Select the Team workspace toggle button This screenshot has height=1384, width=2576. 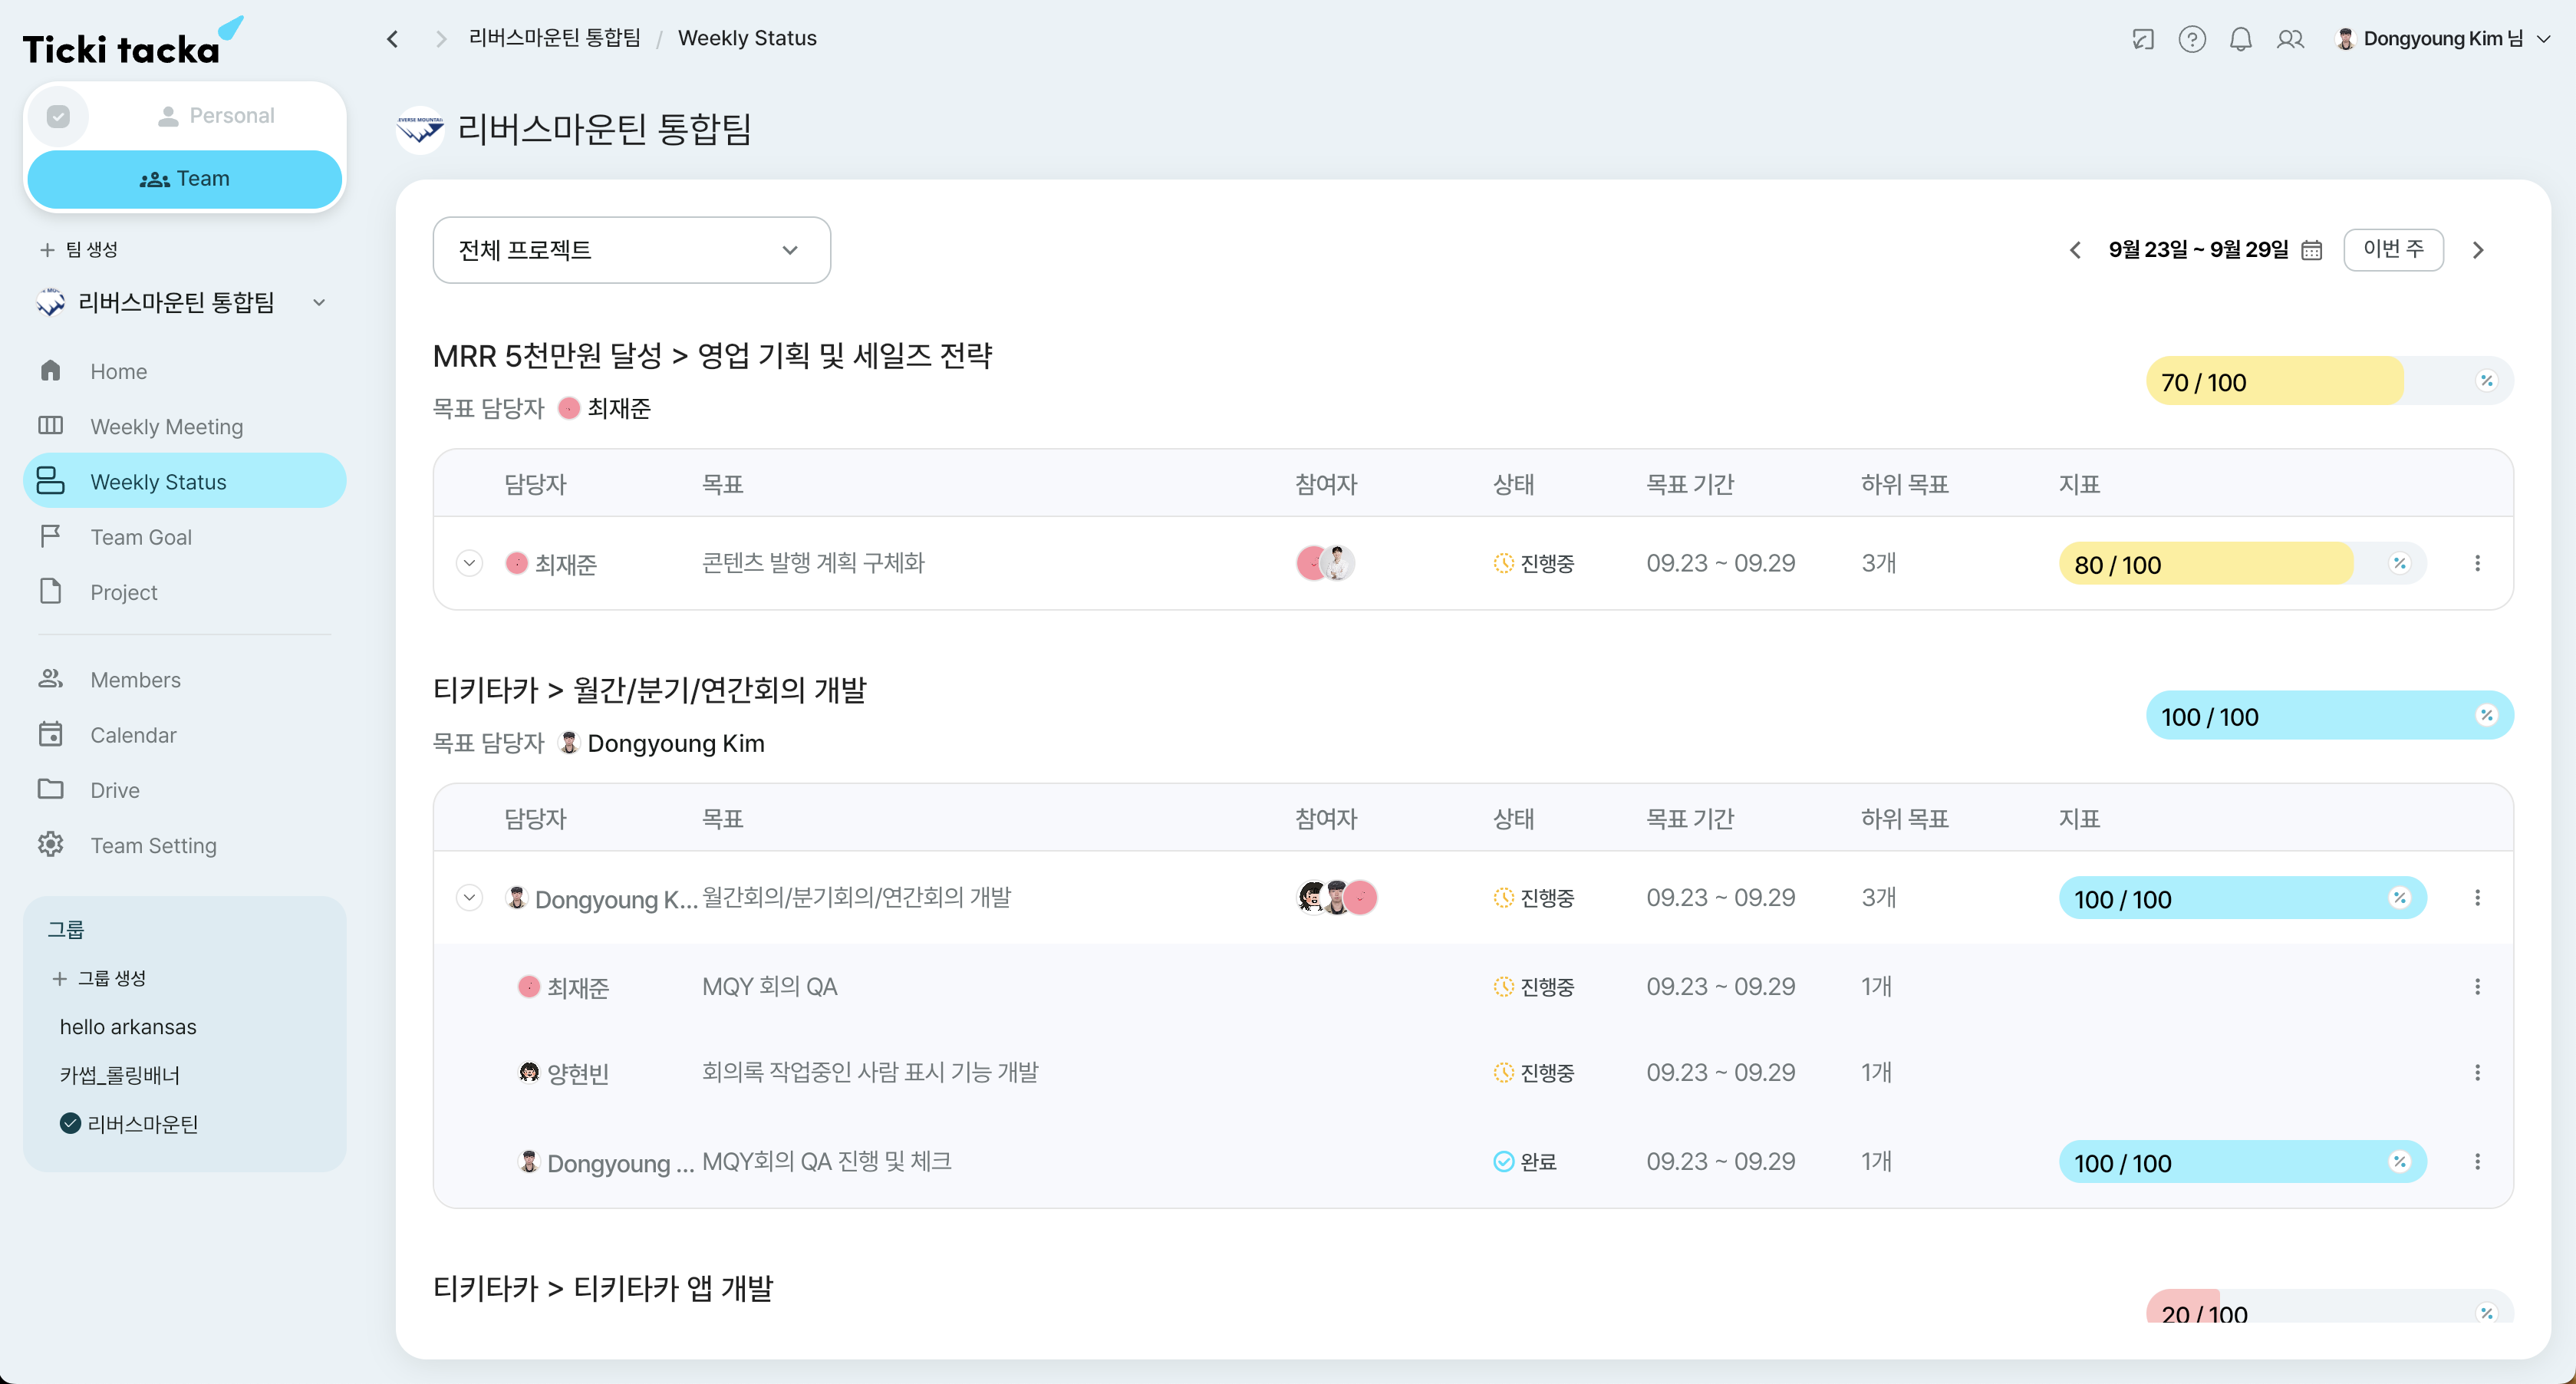pos(184,178)
